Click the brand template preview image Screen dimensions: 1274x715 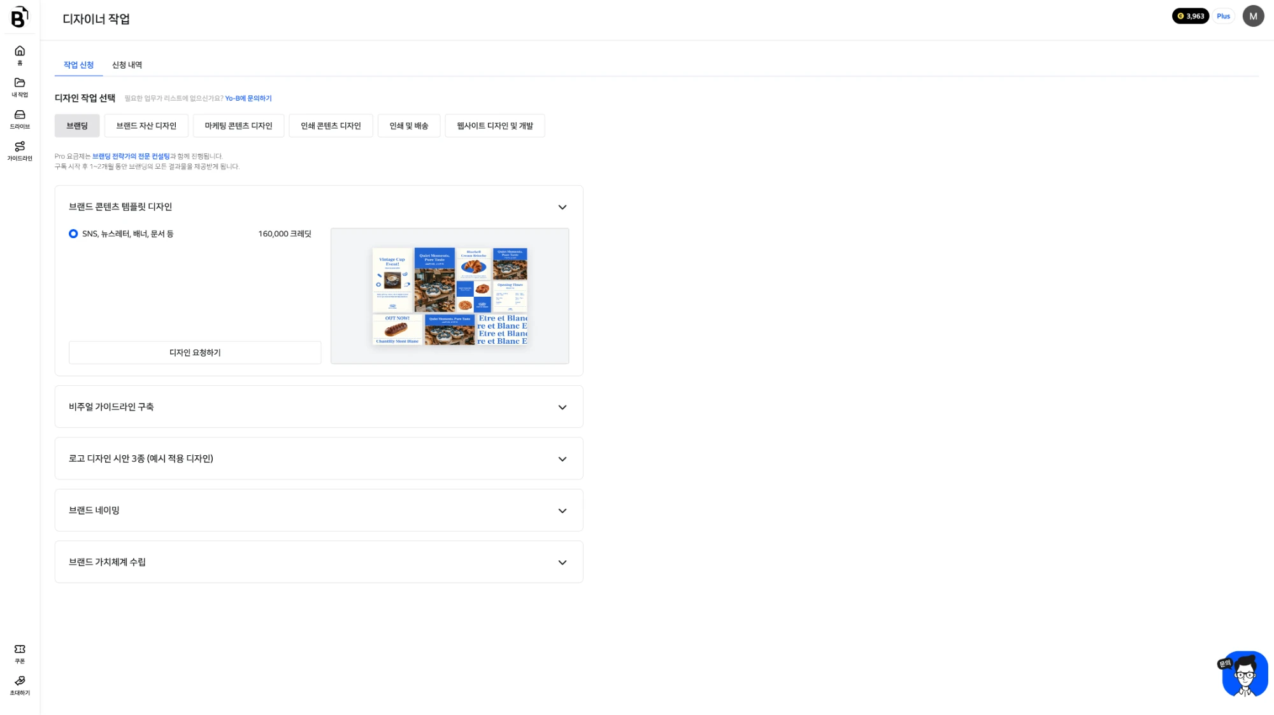tap(450, 296)
